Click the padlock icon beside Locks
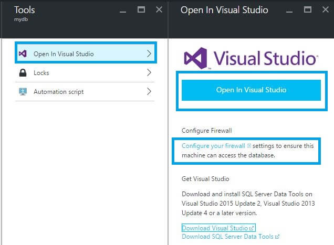The height and width of the screenshot is (245, 334). [23, 73]
